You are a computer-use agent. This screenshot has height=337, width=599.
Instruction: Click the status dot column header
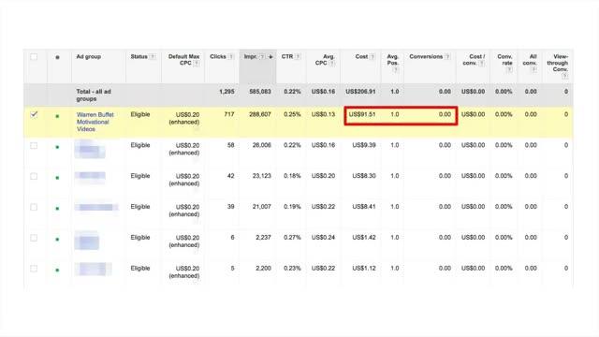[x=57, y=57]
